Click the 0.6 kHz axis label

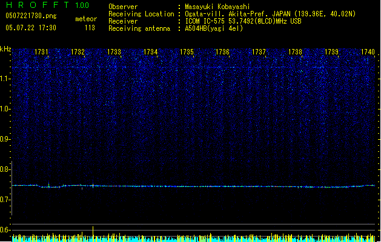[5, 230]
